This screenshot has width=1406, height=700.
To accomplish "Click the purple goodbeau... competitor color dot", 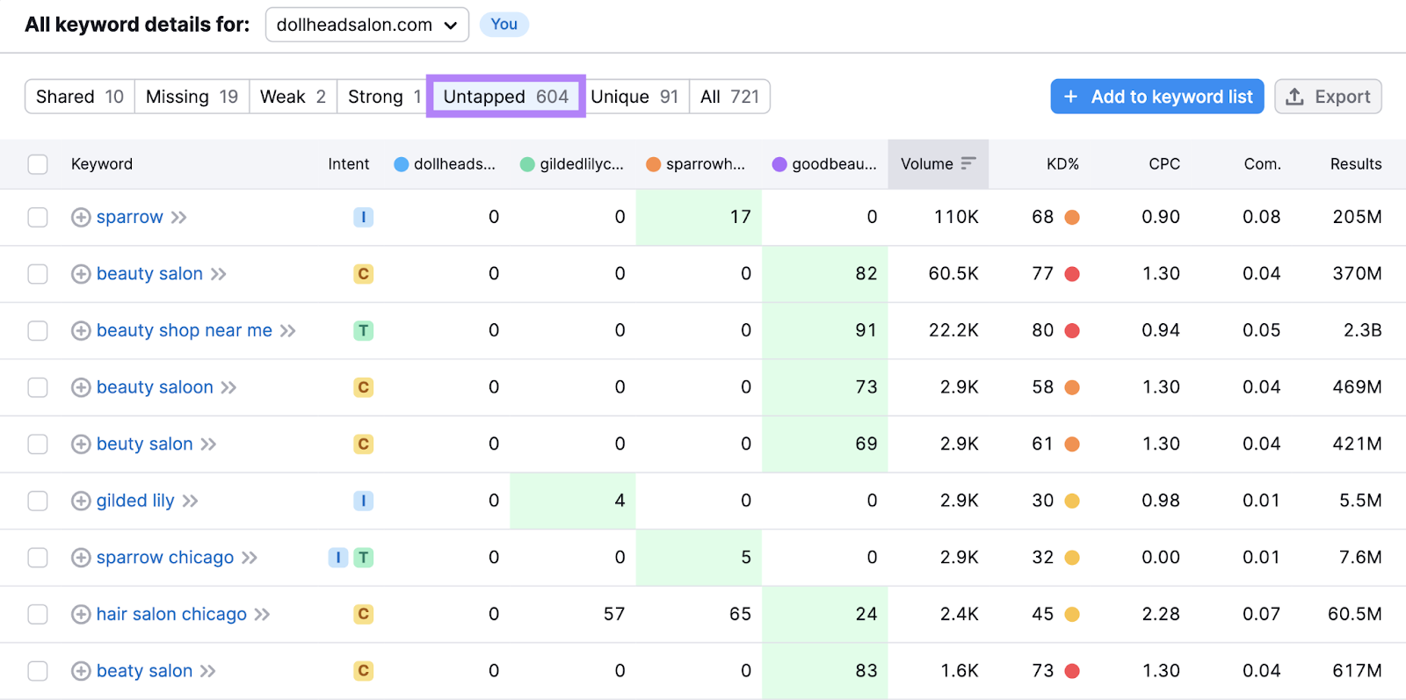I will point(779,164).
